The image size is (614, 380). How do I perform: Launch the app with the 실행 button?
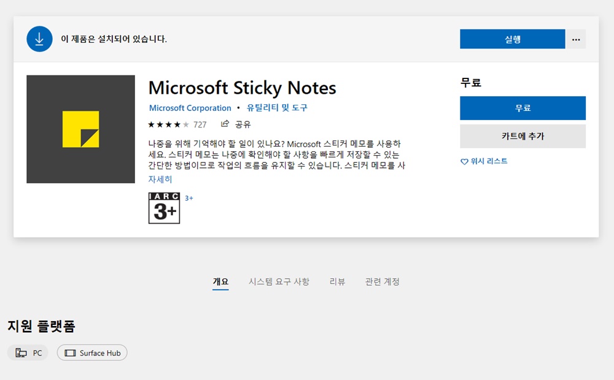pos(512,39)
